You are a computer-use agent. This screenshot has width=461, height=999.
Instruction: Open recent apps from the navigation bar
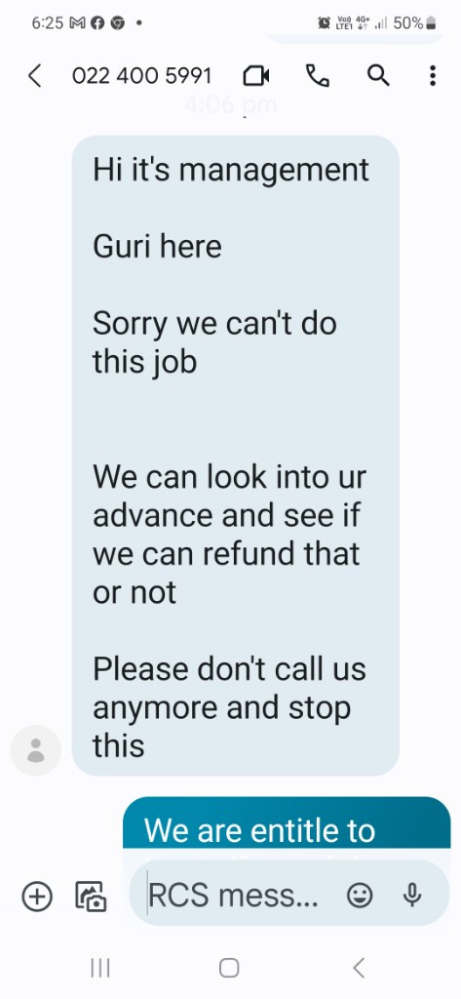(x=100, y=968)
